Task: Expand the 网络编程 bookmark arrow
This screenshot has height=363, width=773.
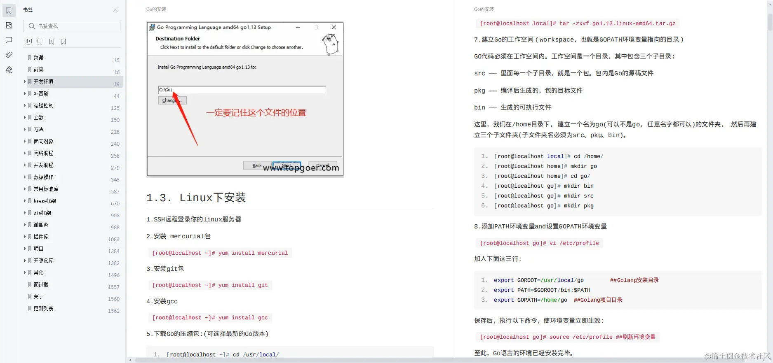Action: click(25, 153)
